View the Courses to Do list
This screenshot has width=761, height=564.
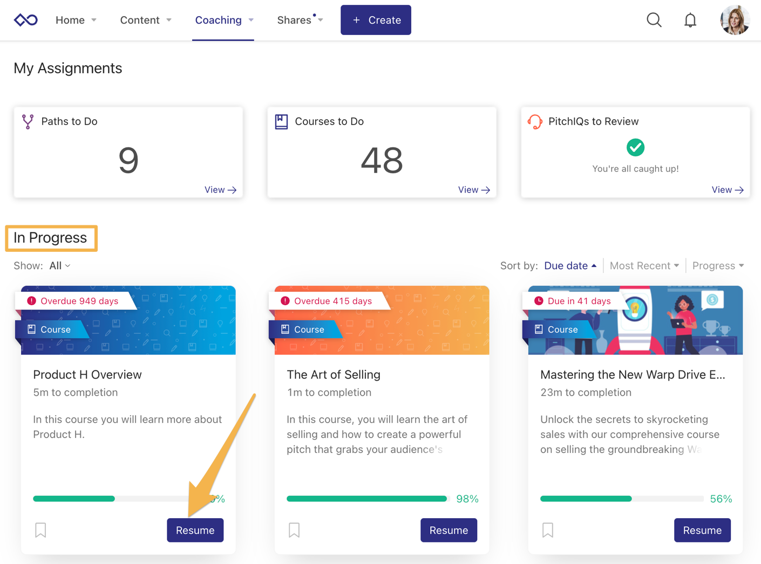(x=474, y=190)
